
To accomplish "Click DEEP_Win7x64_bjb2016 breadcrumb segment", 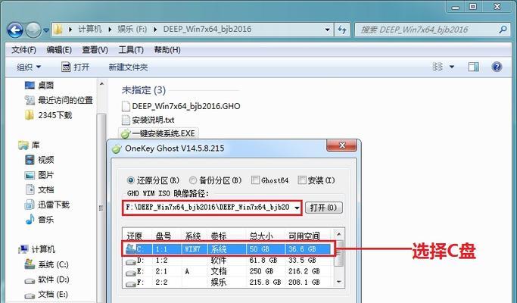I will 207,30.
